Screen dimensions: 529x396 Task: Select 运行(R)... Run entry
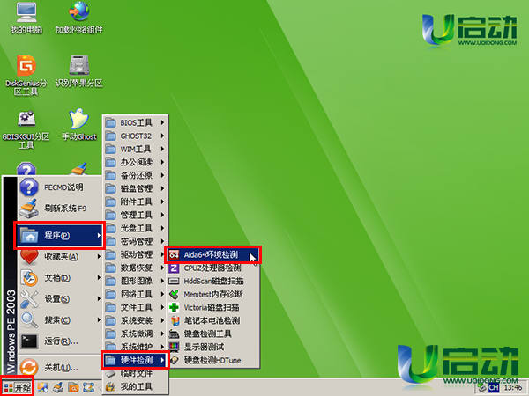[x=60, y=341]
